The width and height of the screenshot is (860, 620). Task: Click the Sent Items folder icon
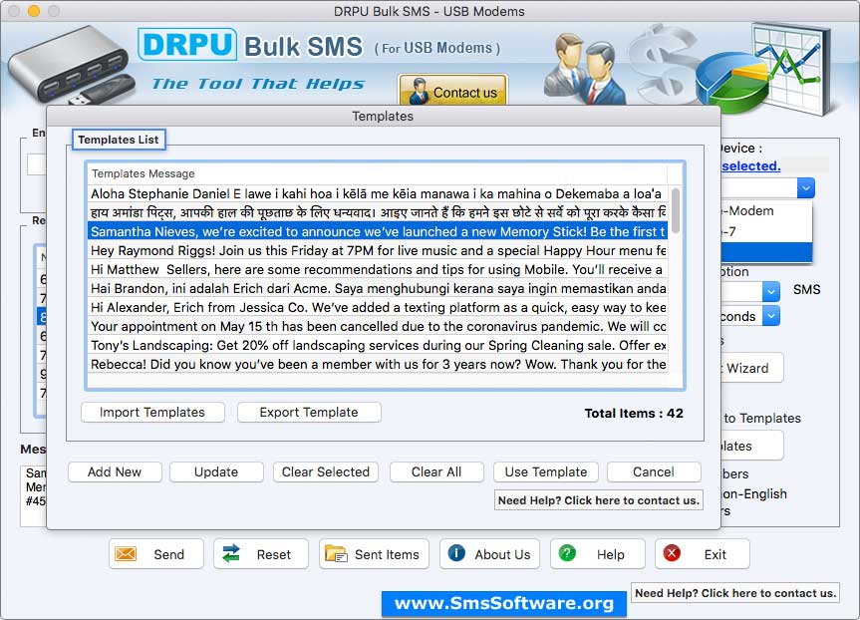pyautogui.click(x=336, y=553)
